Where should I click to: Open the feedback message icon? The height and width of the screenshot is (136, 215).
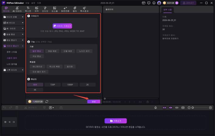click(148, 3)
